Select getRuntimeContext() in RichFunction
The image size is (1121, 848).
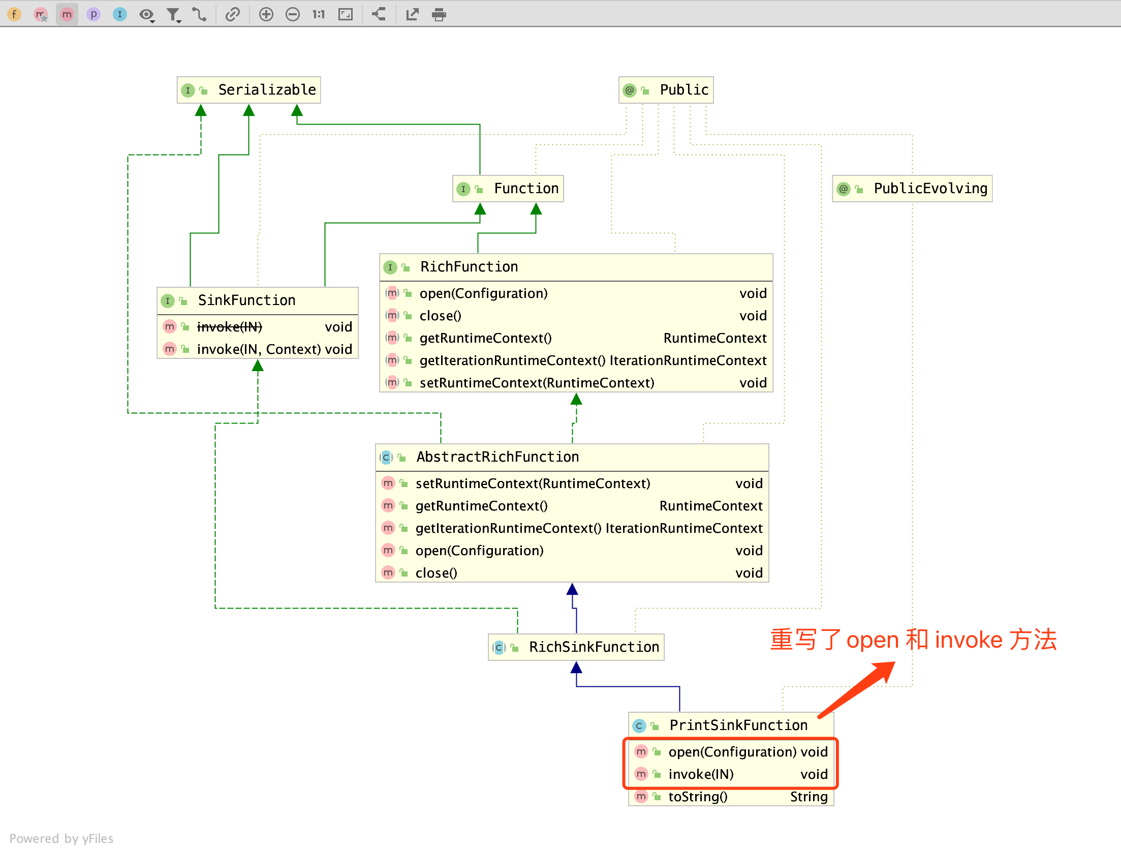coord(576,338)
